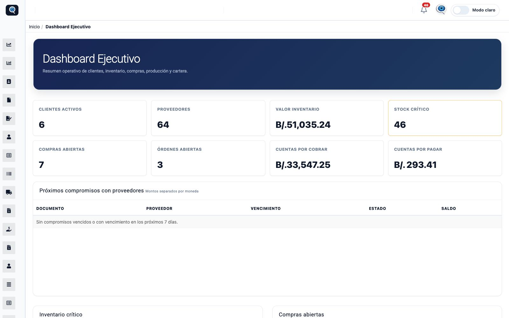This screenshot has height=318, width=509.
Task: Open the horizontal lines menu sidebar icon
Action: [9, 285]
